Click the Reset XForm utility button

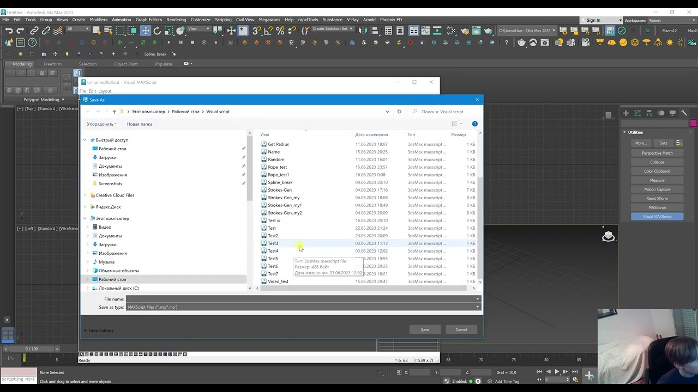tap(657, 198)
